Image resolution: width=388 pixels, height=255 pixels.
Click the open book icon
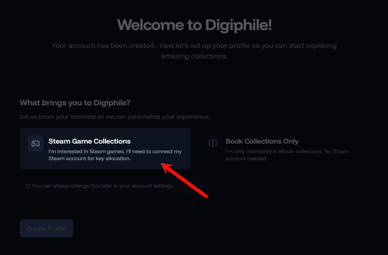click(213, 144)
